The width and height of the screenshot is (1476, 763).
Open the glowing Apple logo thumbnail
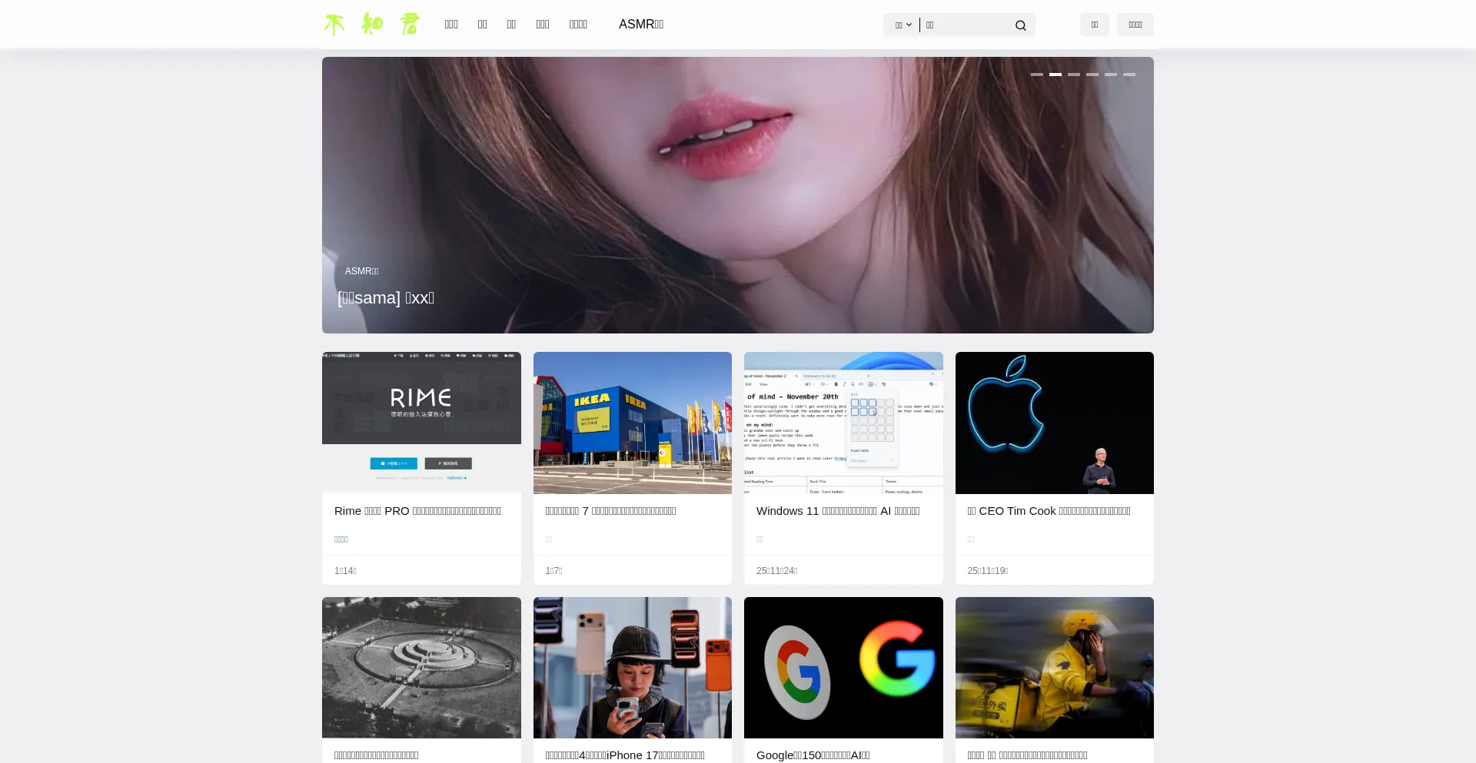(x=1055, y=423)
